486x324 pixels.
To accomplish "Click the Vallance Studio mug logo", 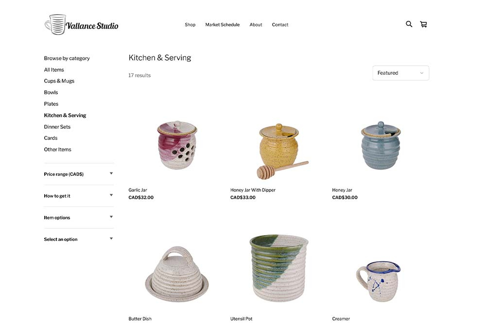I will click(81, 24).
